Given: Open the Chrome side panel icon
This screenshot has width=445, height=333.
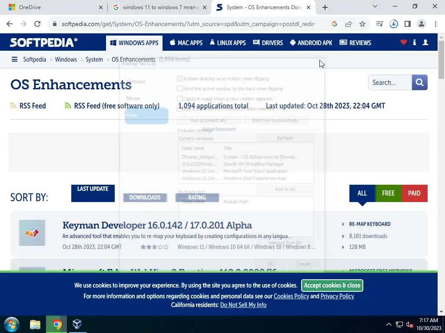Looking at the screenshot, I should [408, 24].
